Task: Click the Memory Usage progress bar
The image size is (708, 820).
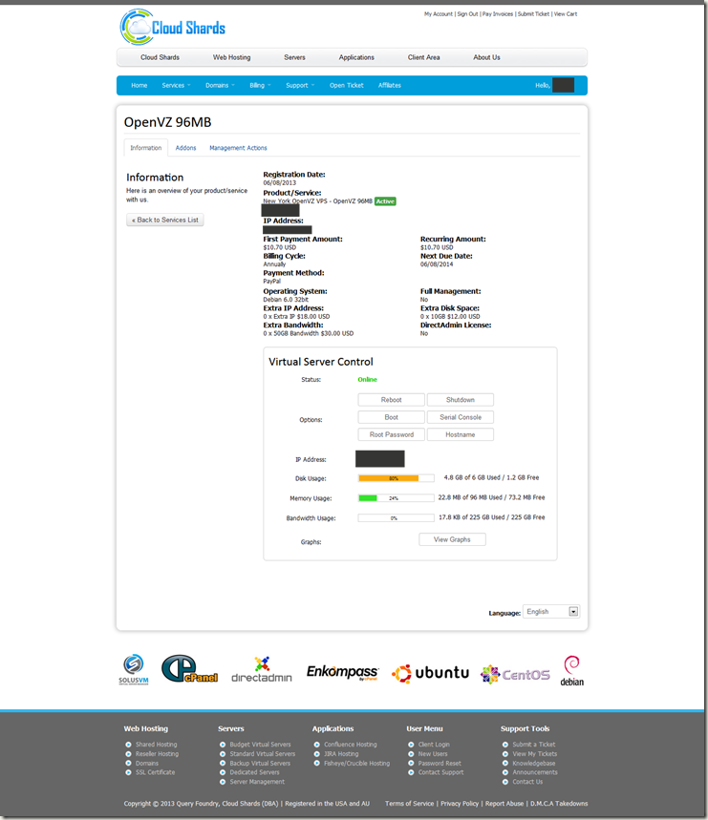Action: coord(397,498)
